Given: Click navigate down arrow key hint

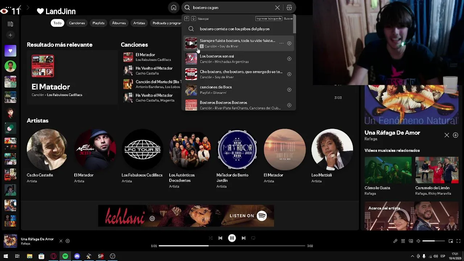Looking at the screenshot, I should [194, 18].
